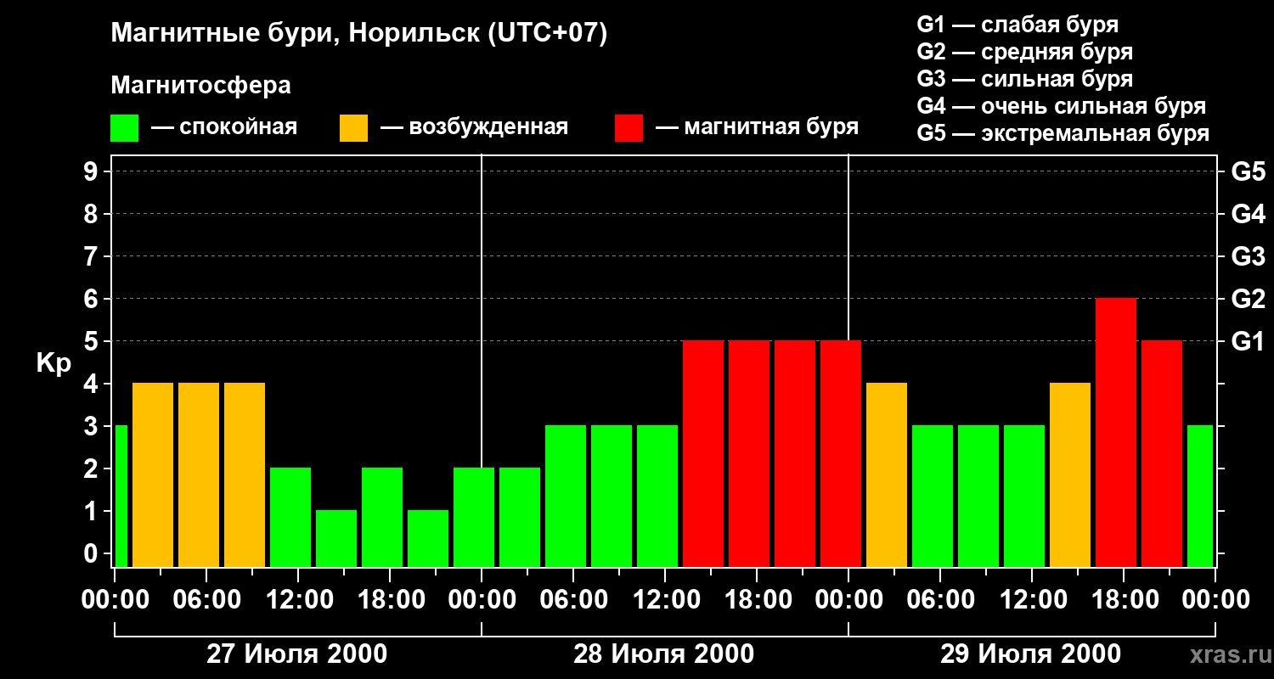Click the green bar over 12:00 on 27 Июля
This screenshot has height=679, width=1274.
coord(290,517)
